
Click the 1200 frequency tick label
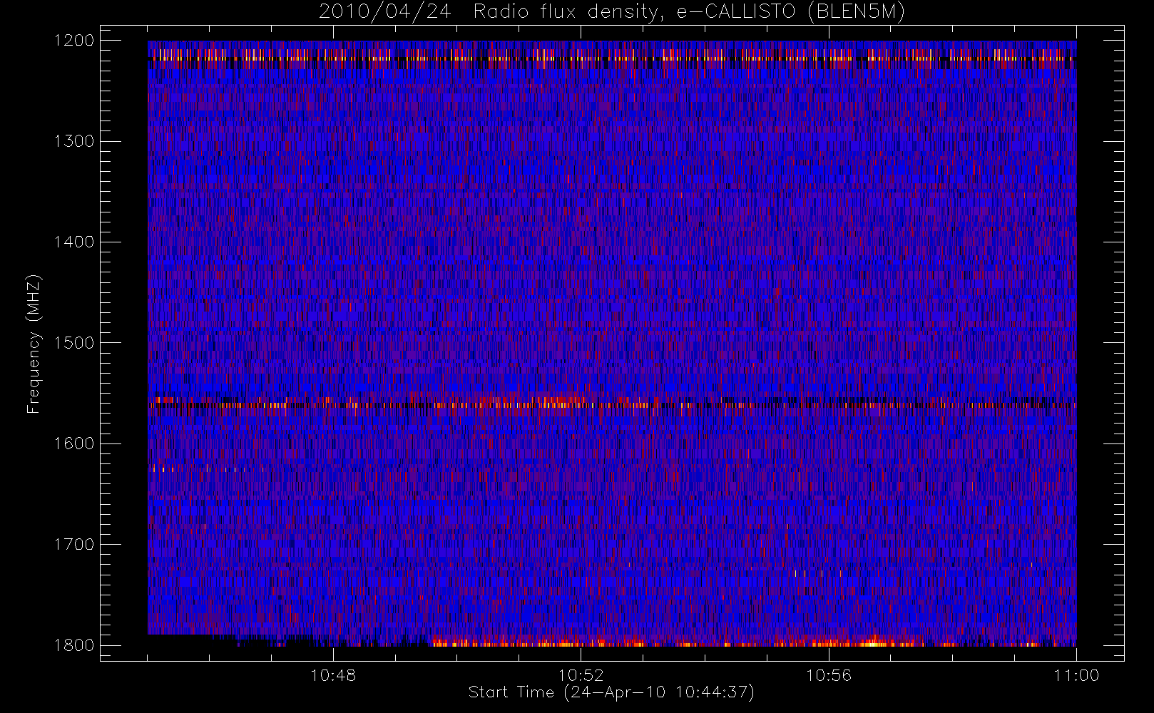click(74, 41)
